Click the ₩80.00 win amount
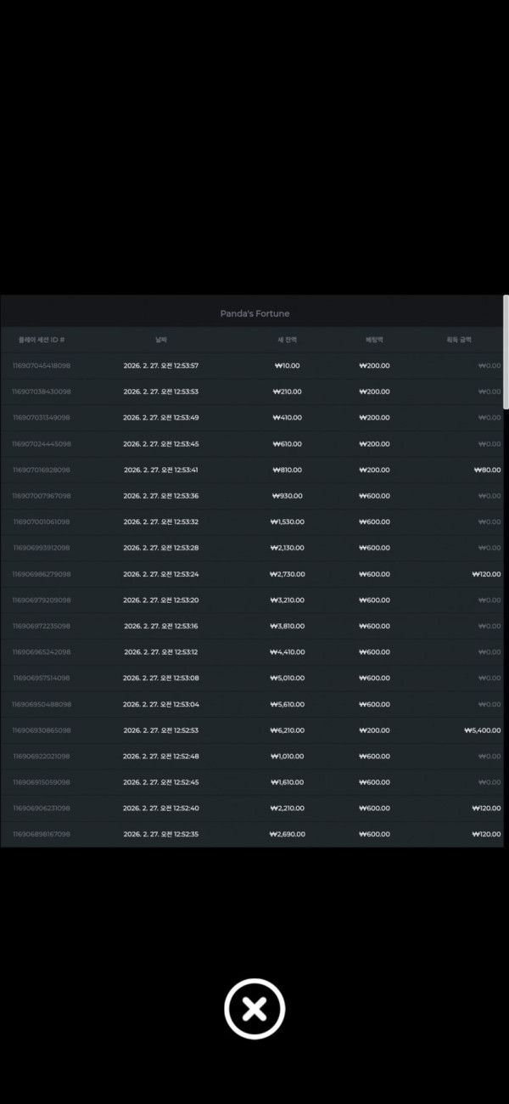This screenshot has height=1104, width=509. pos(487,470)
